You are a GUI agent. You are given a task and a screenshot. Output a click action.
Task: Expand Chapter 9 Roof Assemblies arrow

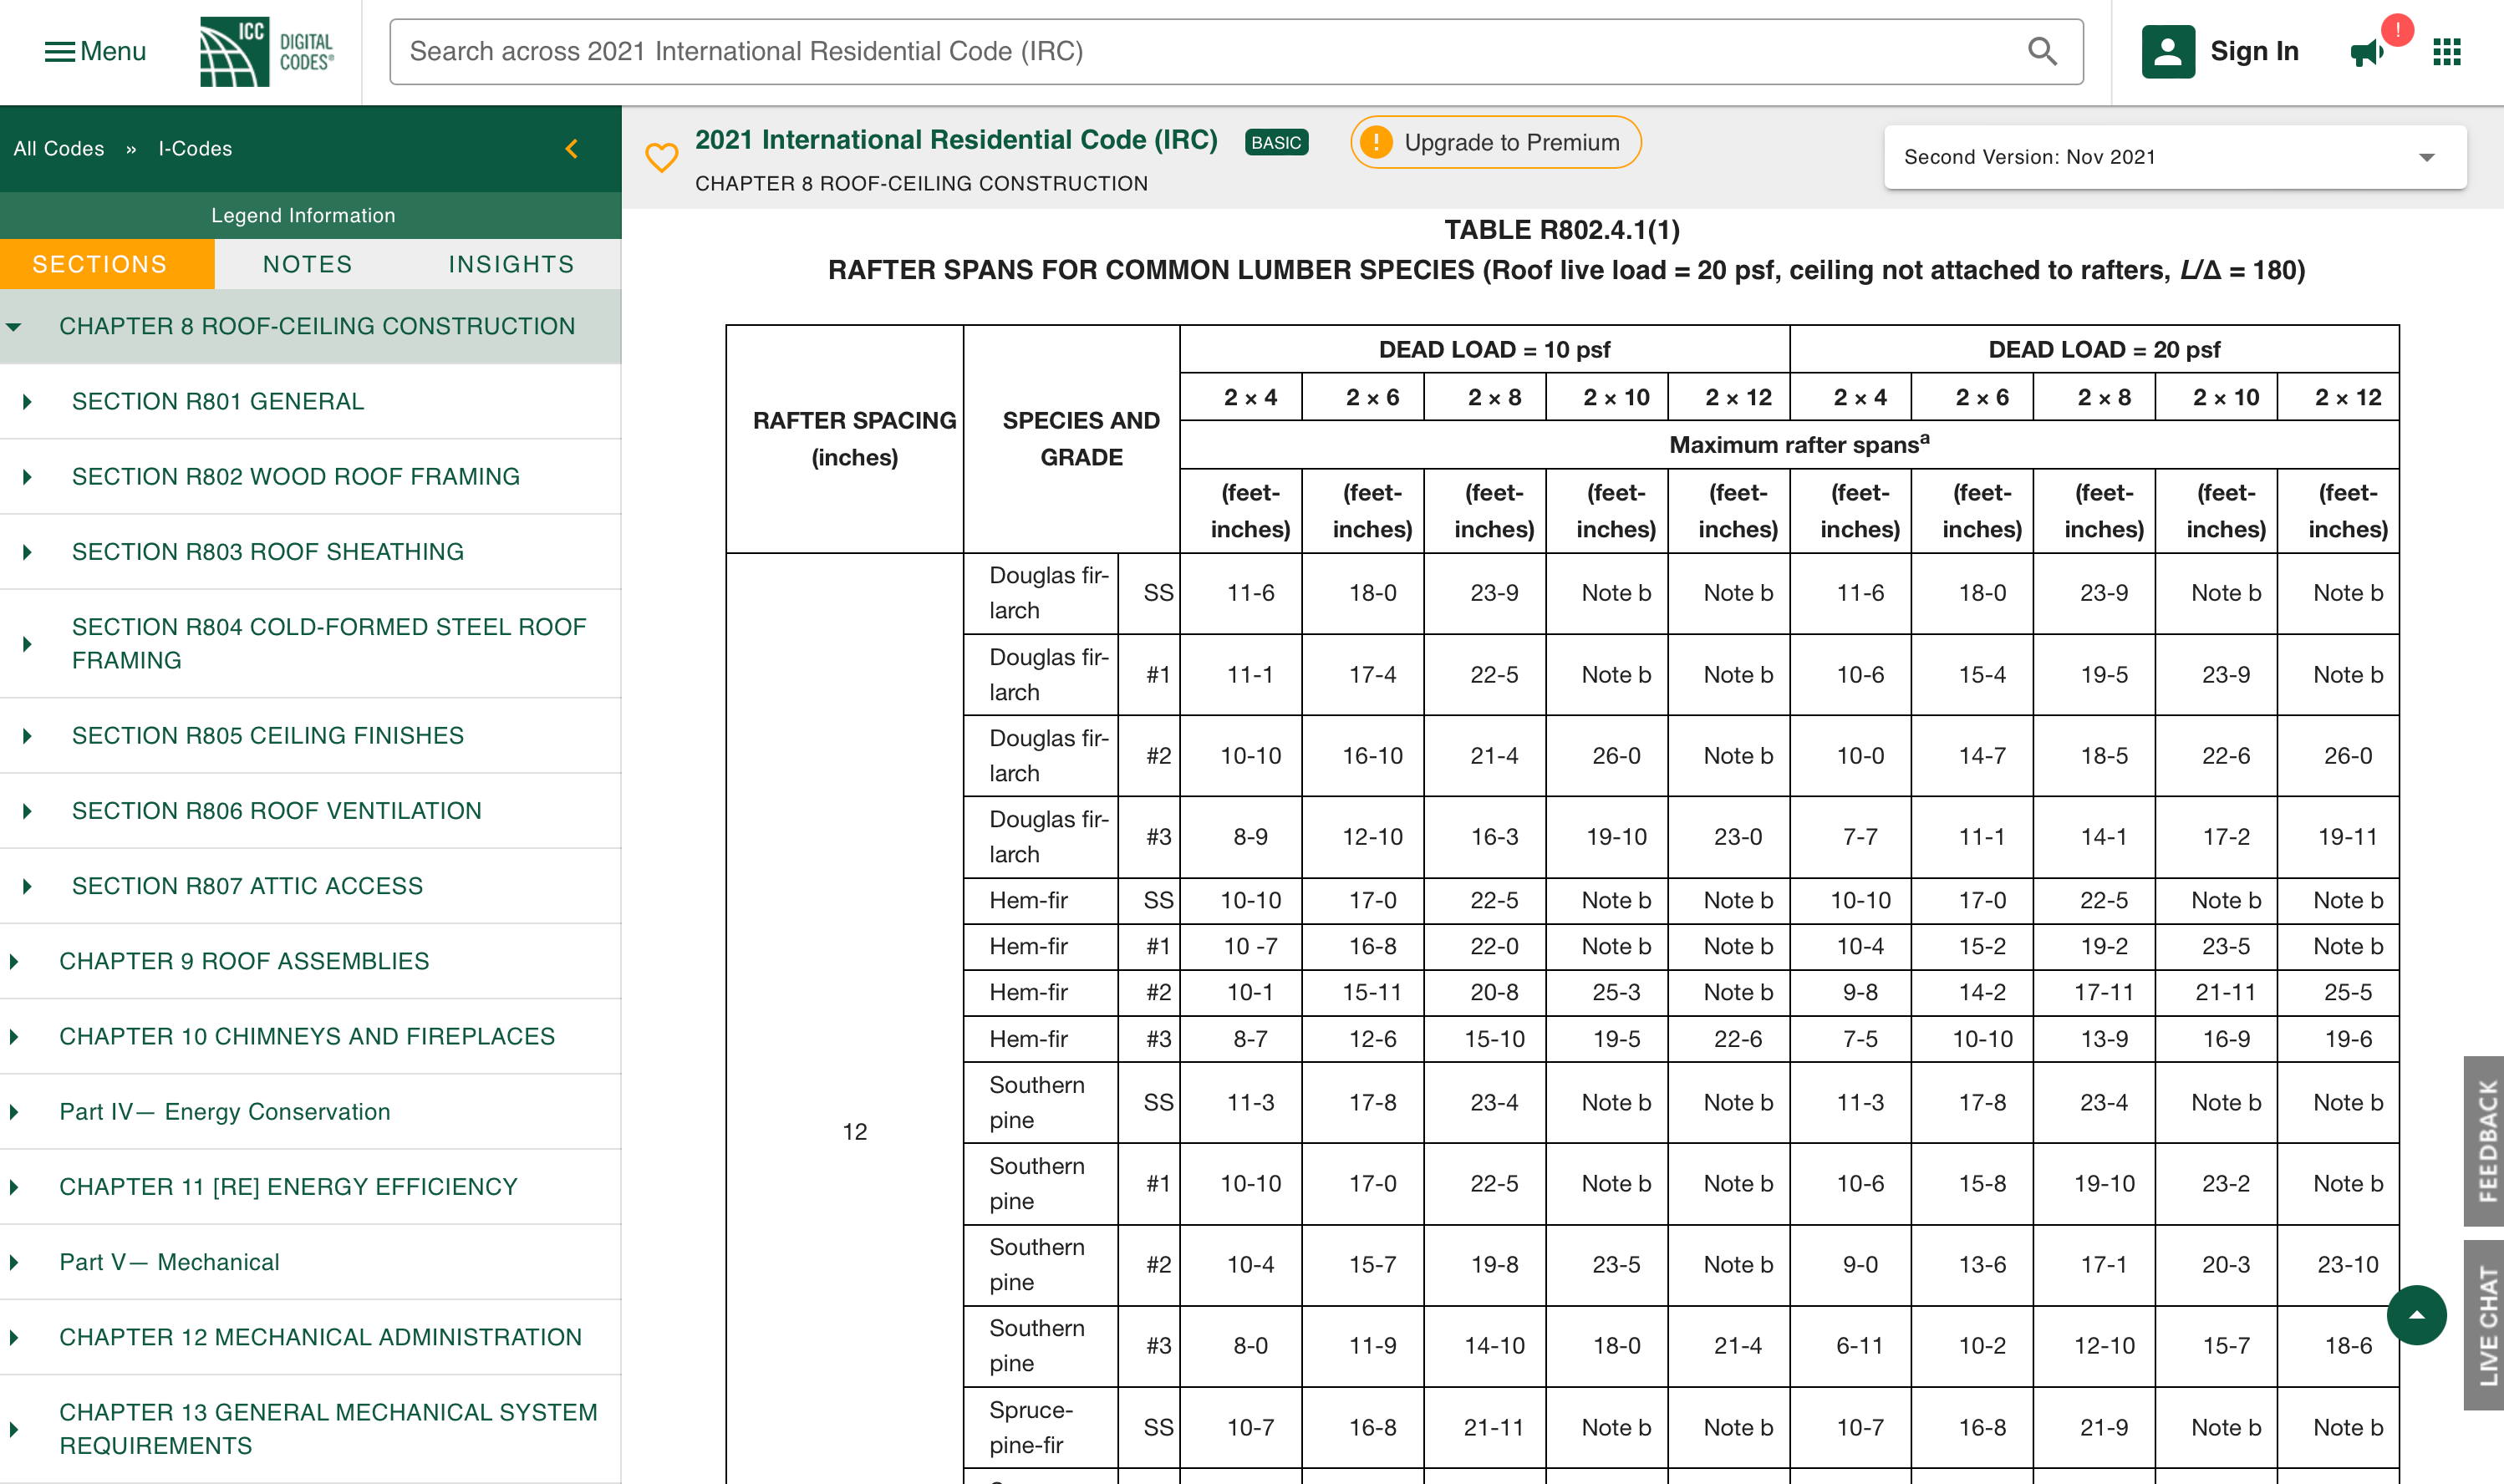pos(14,961)
